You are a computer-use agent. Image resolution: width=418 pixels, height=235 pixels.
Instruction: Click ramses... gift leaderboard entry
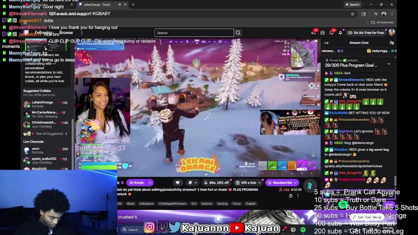(333, 51)
